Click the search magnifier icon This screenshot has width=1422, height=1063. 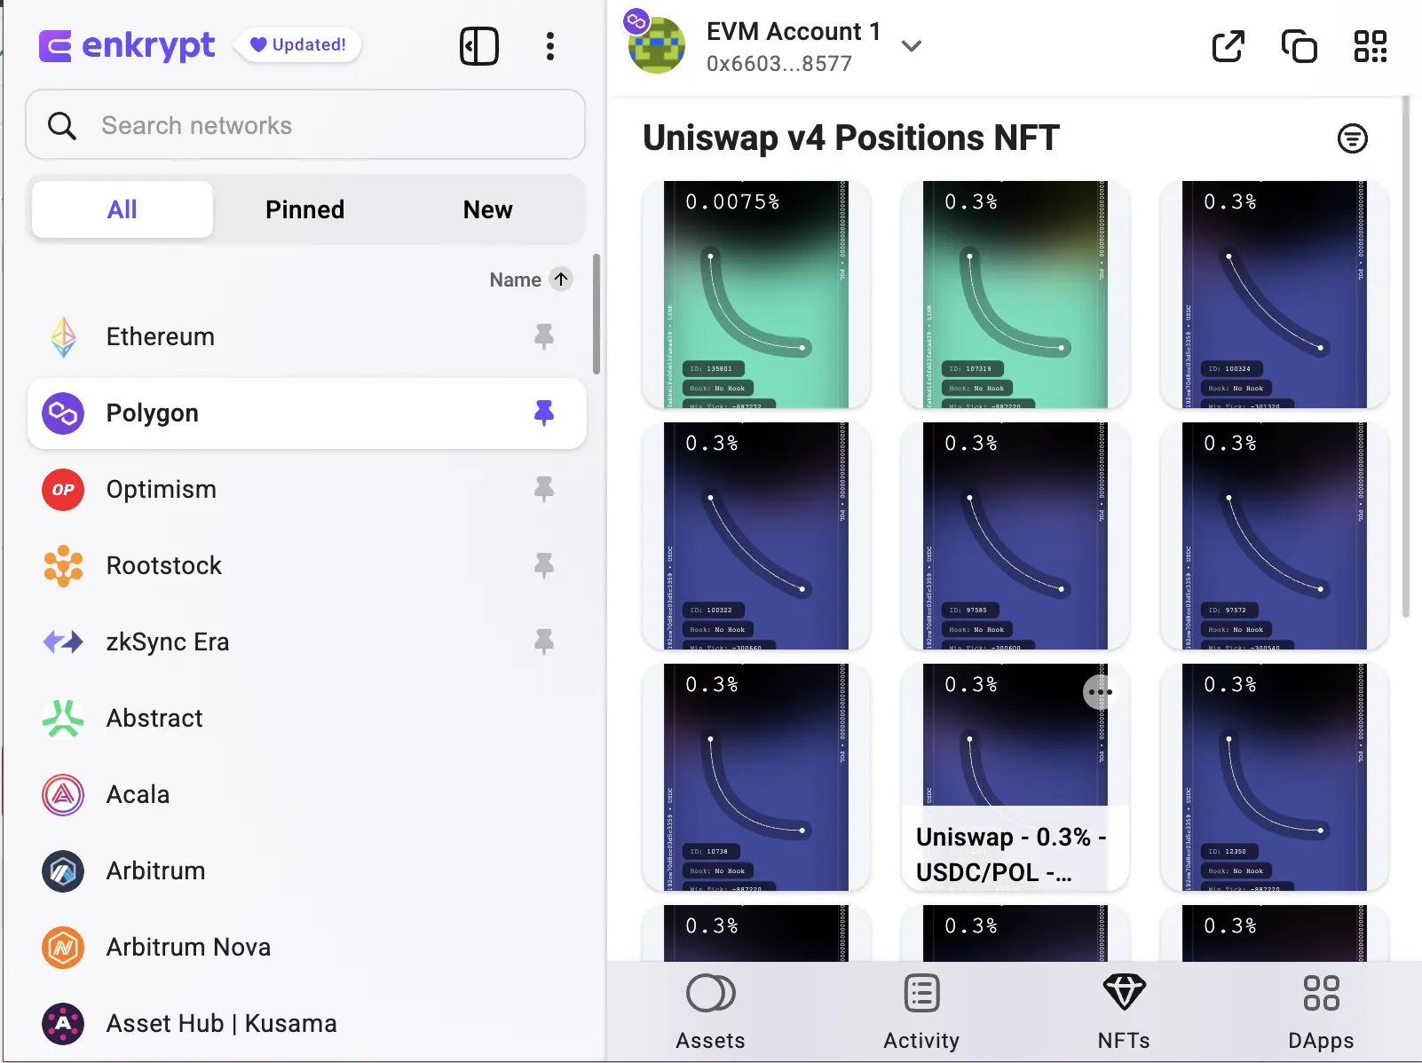[61, 125]
